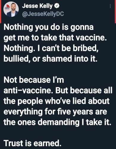This screenshot has width=116, height=149.
Task: Visit the @JesseKellyDC handle link
Action: [x=43, y=14]
